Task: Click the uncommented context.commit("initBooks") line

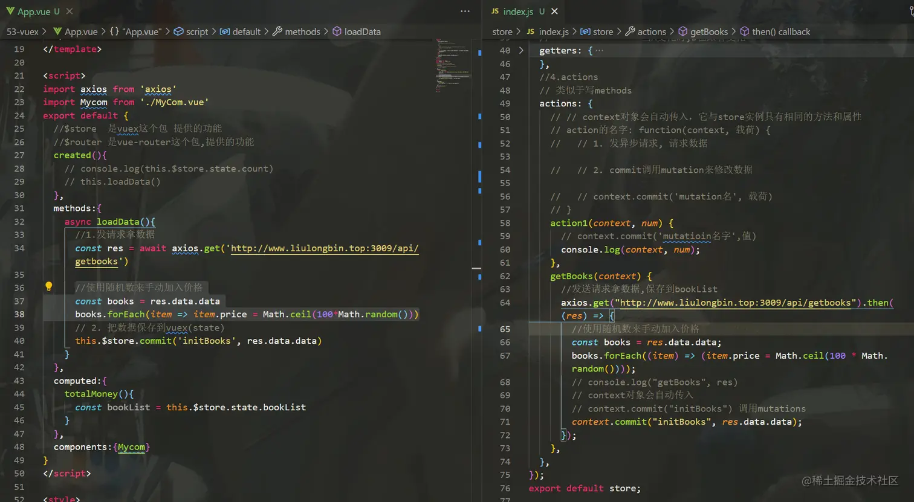Action: 687,422
